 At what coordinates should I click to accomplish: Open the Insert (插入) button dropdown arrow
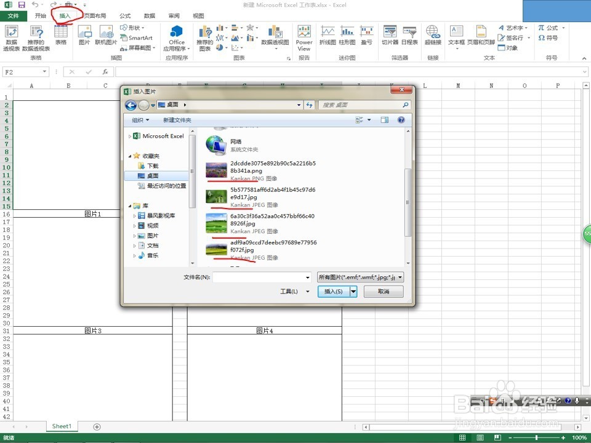[x=353, y=291]
